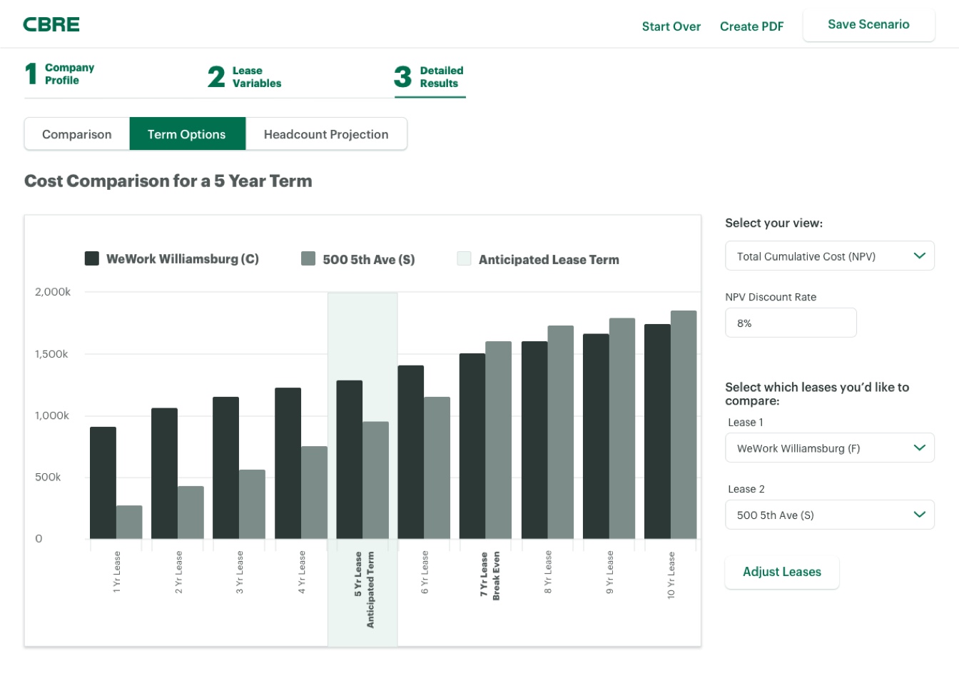Screen dimensions: 959x681
Task: Click the Save Scenario button
Action: tap(868, 25)
